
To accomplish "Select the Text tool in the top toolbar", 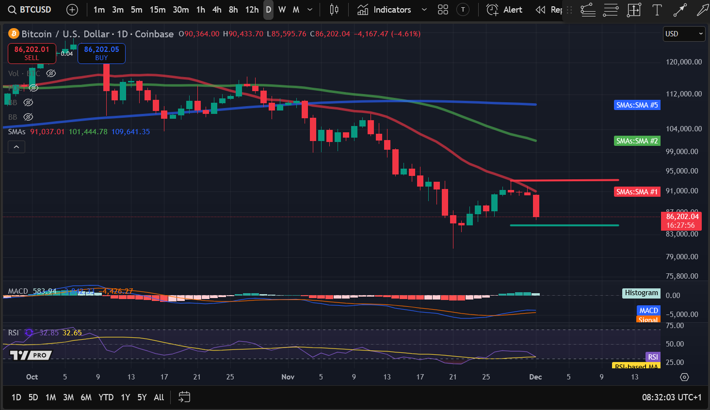I will point(657,10).
